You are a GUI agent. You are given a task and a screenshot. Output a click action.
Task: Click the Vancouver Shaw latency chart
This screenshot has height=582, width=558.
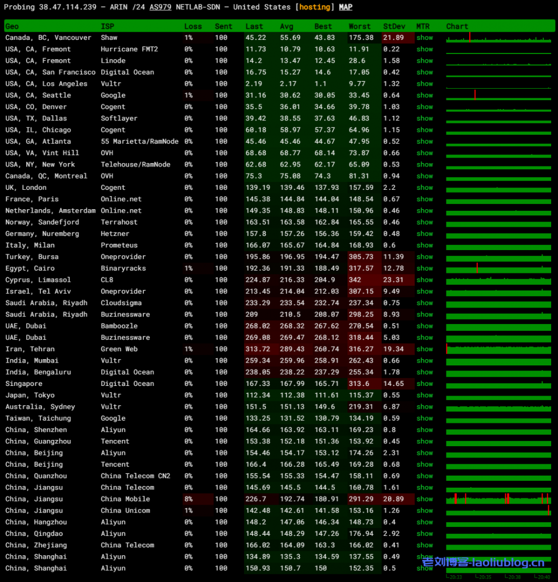(x=498, y=38)
